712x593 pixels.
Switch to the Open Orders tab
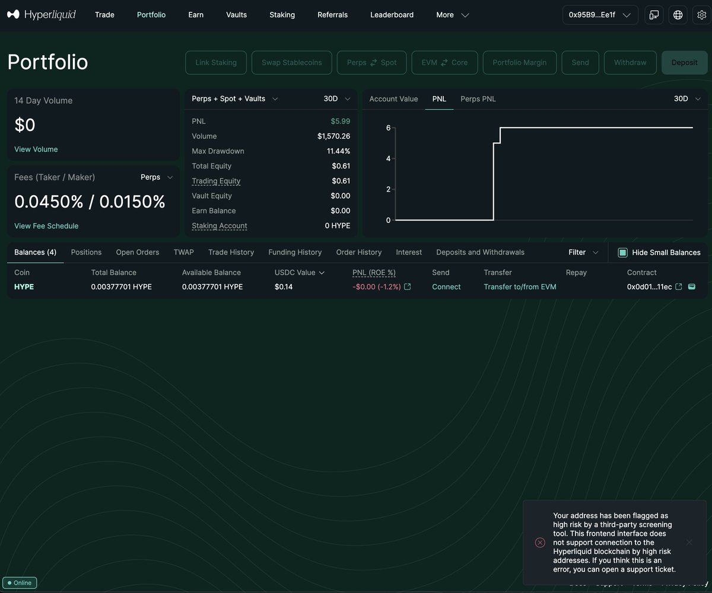click(x=138, y=253)
